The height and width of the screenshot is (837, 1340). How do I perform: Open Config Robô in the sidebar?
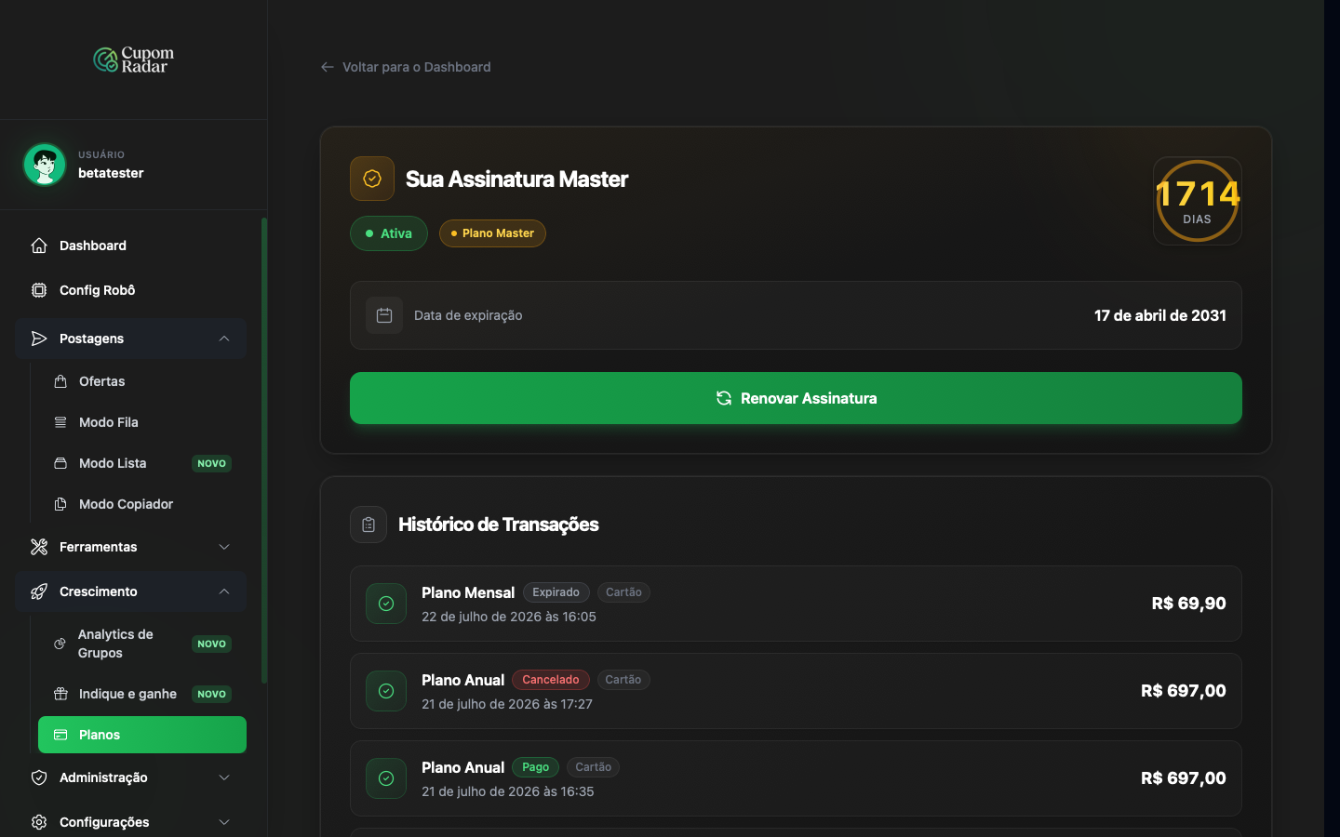130,290
